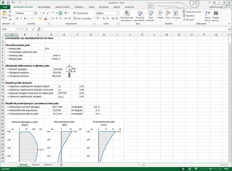The height and width of the screenshot is (171, 232).
Task: Open the Tahoma font name dropdown
Action: [33, 13]
